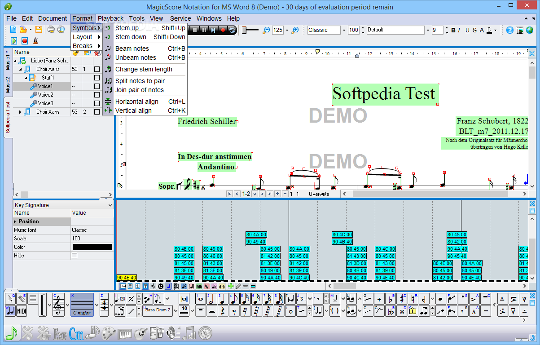Select the accent mark articulation
The height and width of the screenshot is (345, 540).
point(474,299)
